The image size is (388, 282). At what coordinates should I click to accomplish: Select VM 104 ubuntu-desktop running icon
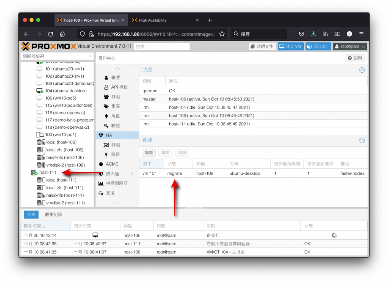[40, 91]
